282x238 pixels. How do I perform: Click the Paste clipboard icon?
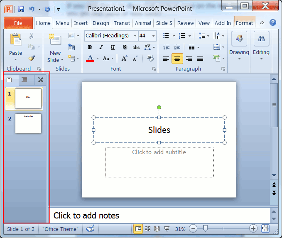16,39
